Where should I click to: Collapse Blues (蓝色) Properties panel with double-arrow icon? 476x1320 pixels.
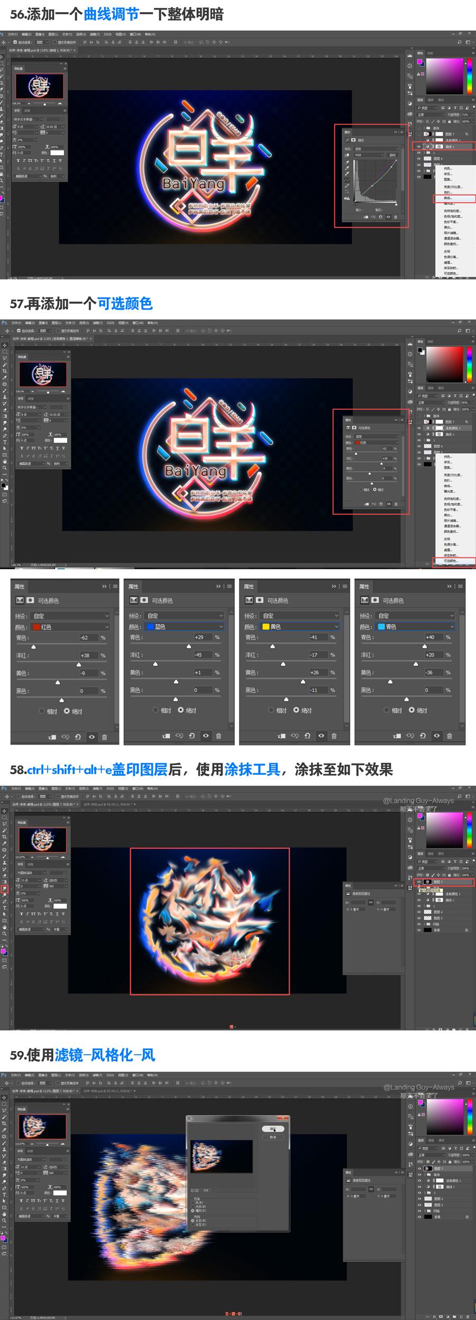[218, 586]
